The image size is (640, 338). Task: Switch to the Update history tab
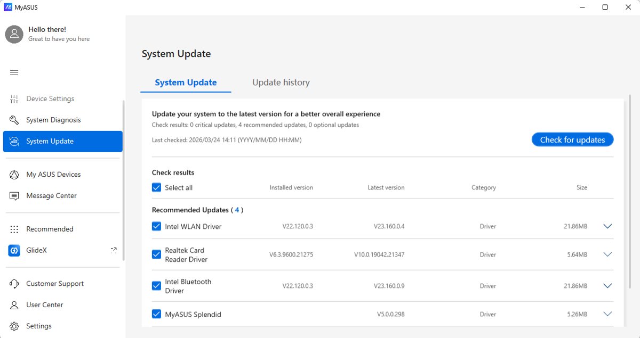[281, 83]
